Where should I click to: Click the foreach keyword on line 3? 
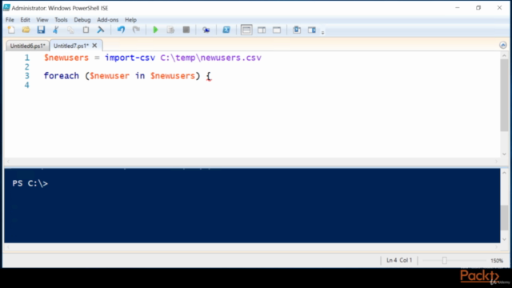click(62, 76)
